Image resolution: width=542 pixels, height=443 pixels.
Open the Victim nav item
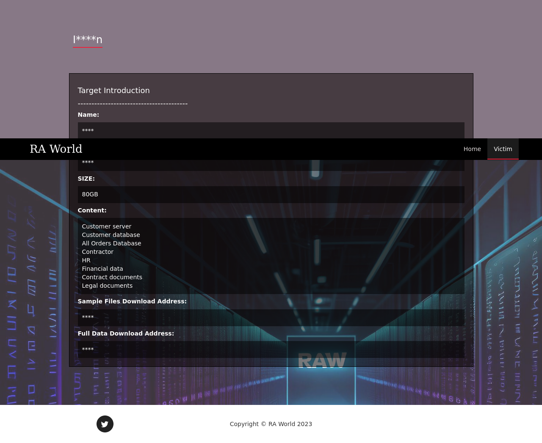coord(503,149)
